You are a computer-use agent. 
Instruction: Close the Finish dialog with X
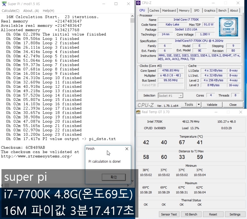click(127, 149)
